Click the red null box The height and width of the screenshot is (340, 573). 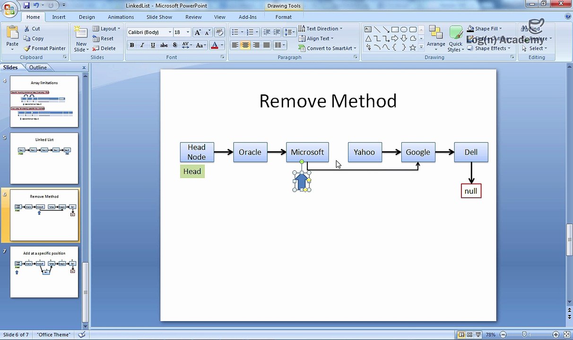pyautogui.click(x=471, y=191)
